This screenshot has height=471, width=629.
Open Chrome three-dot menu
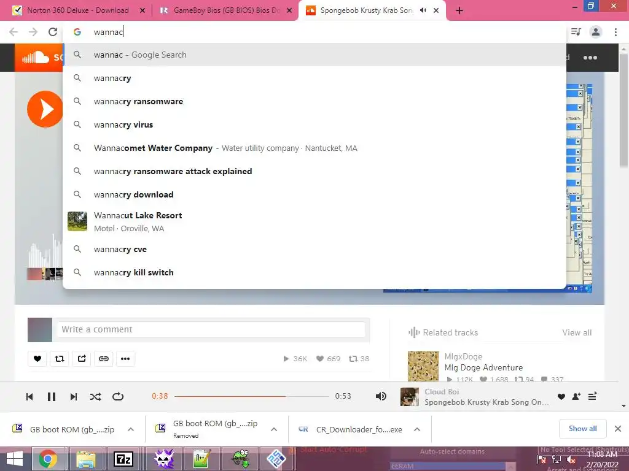pos(615,32)
